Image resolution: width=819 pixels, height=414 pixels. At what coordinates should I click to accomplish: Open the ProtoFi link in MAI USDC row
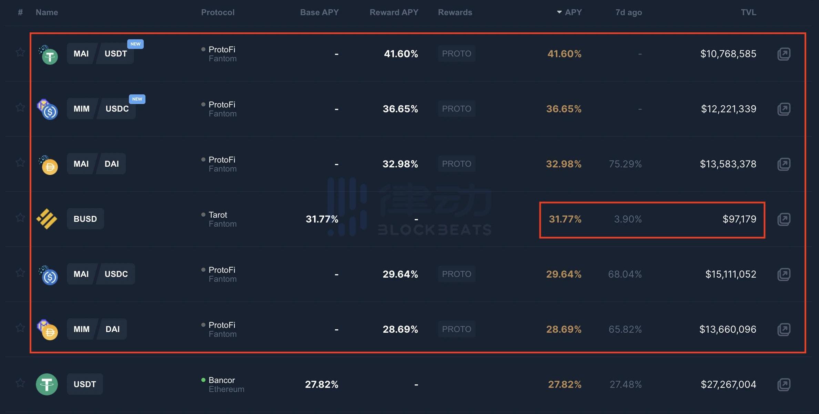(222, 270)
